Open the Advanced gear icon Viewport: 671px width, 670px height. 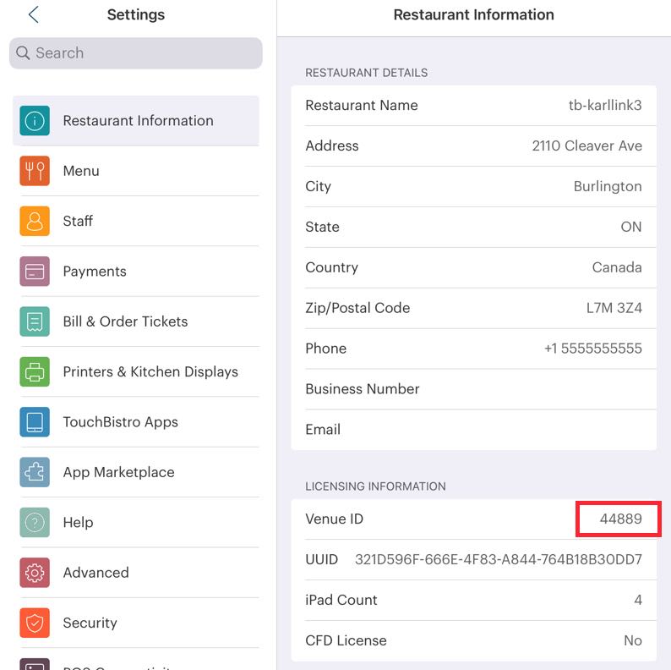coord(35,573)
